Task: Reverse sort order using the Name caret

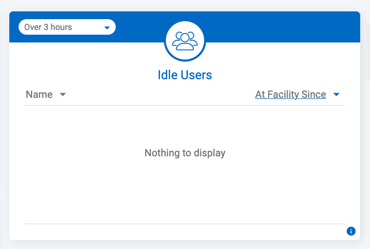Action: pos(63,95)
